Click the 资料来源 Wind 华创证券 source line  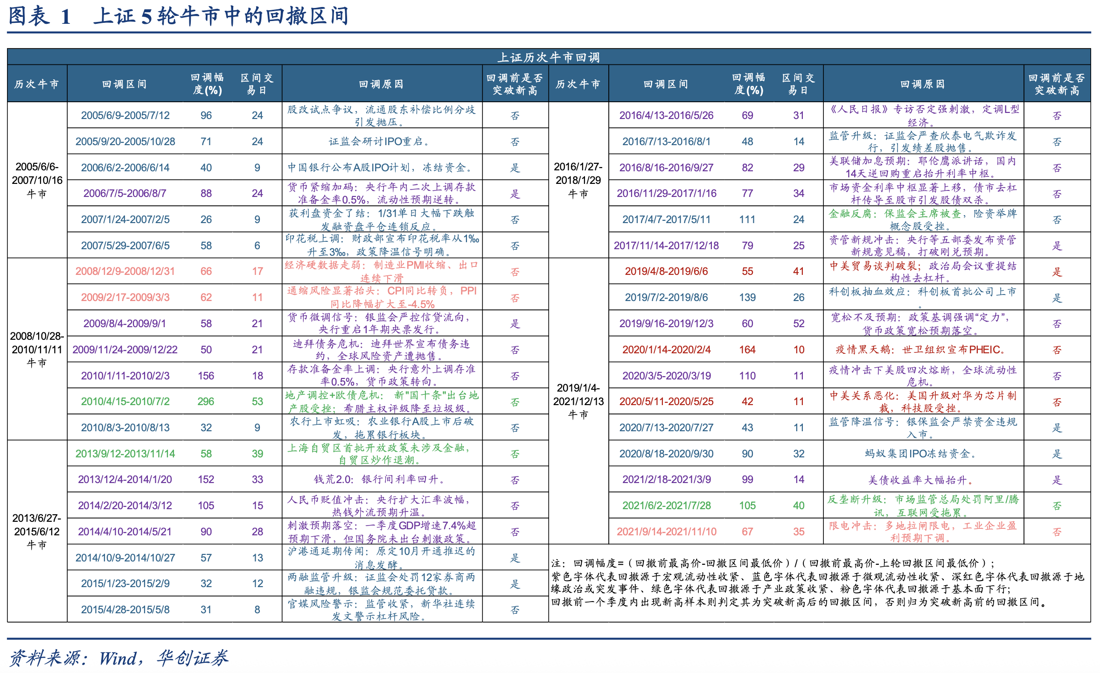tap(119, 658)
